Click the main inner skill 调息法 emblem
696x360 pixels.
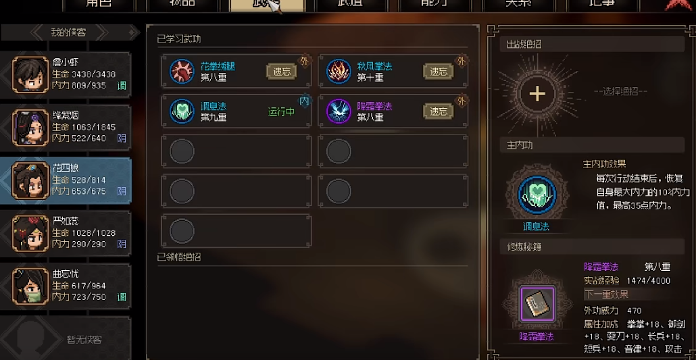[x=537, y=195]
